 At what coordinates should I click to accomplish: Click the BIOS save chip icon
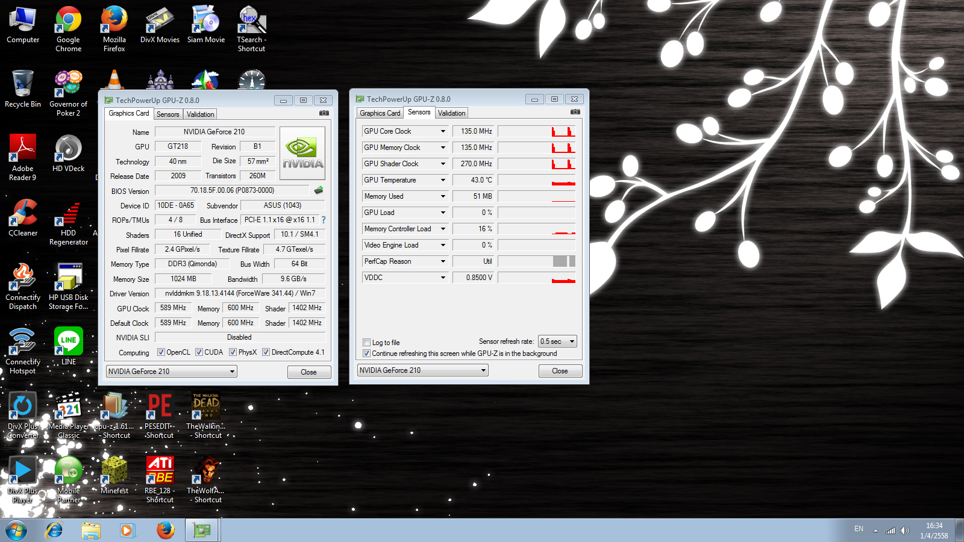coord(319,190)
